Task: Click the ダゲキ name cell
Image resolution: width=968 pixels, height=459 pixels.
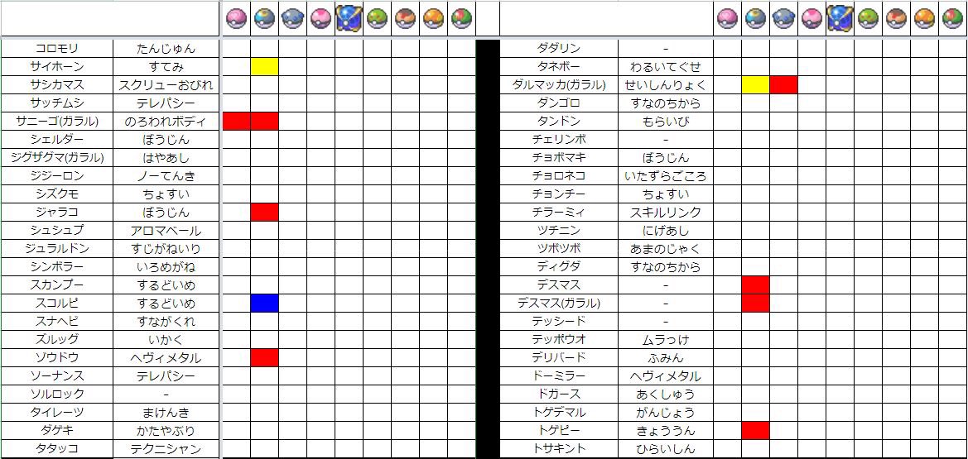Action: point(57,431)
